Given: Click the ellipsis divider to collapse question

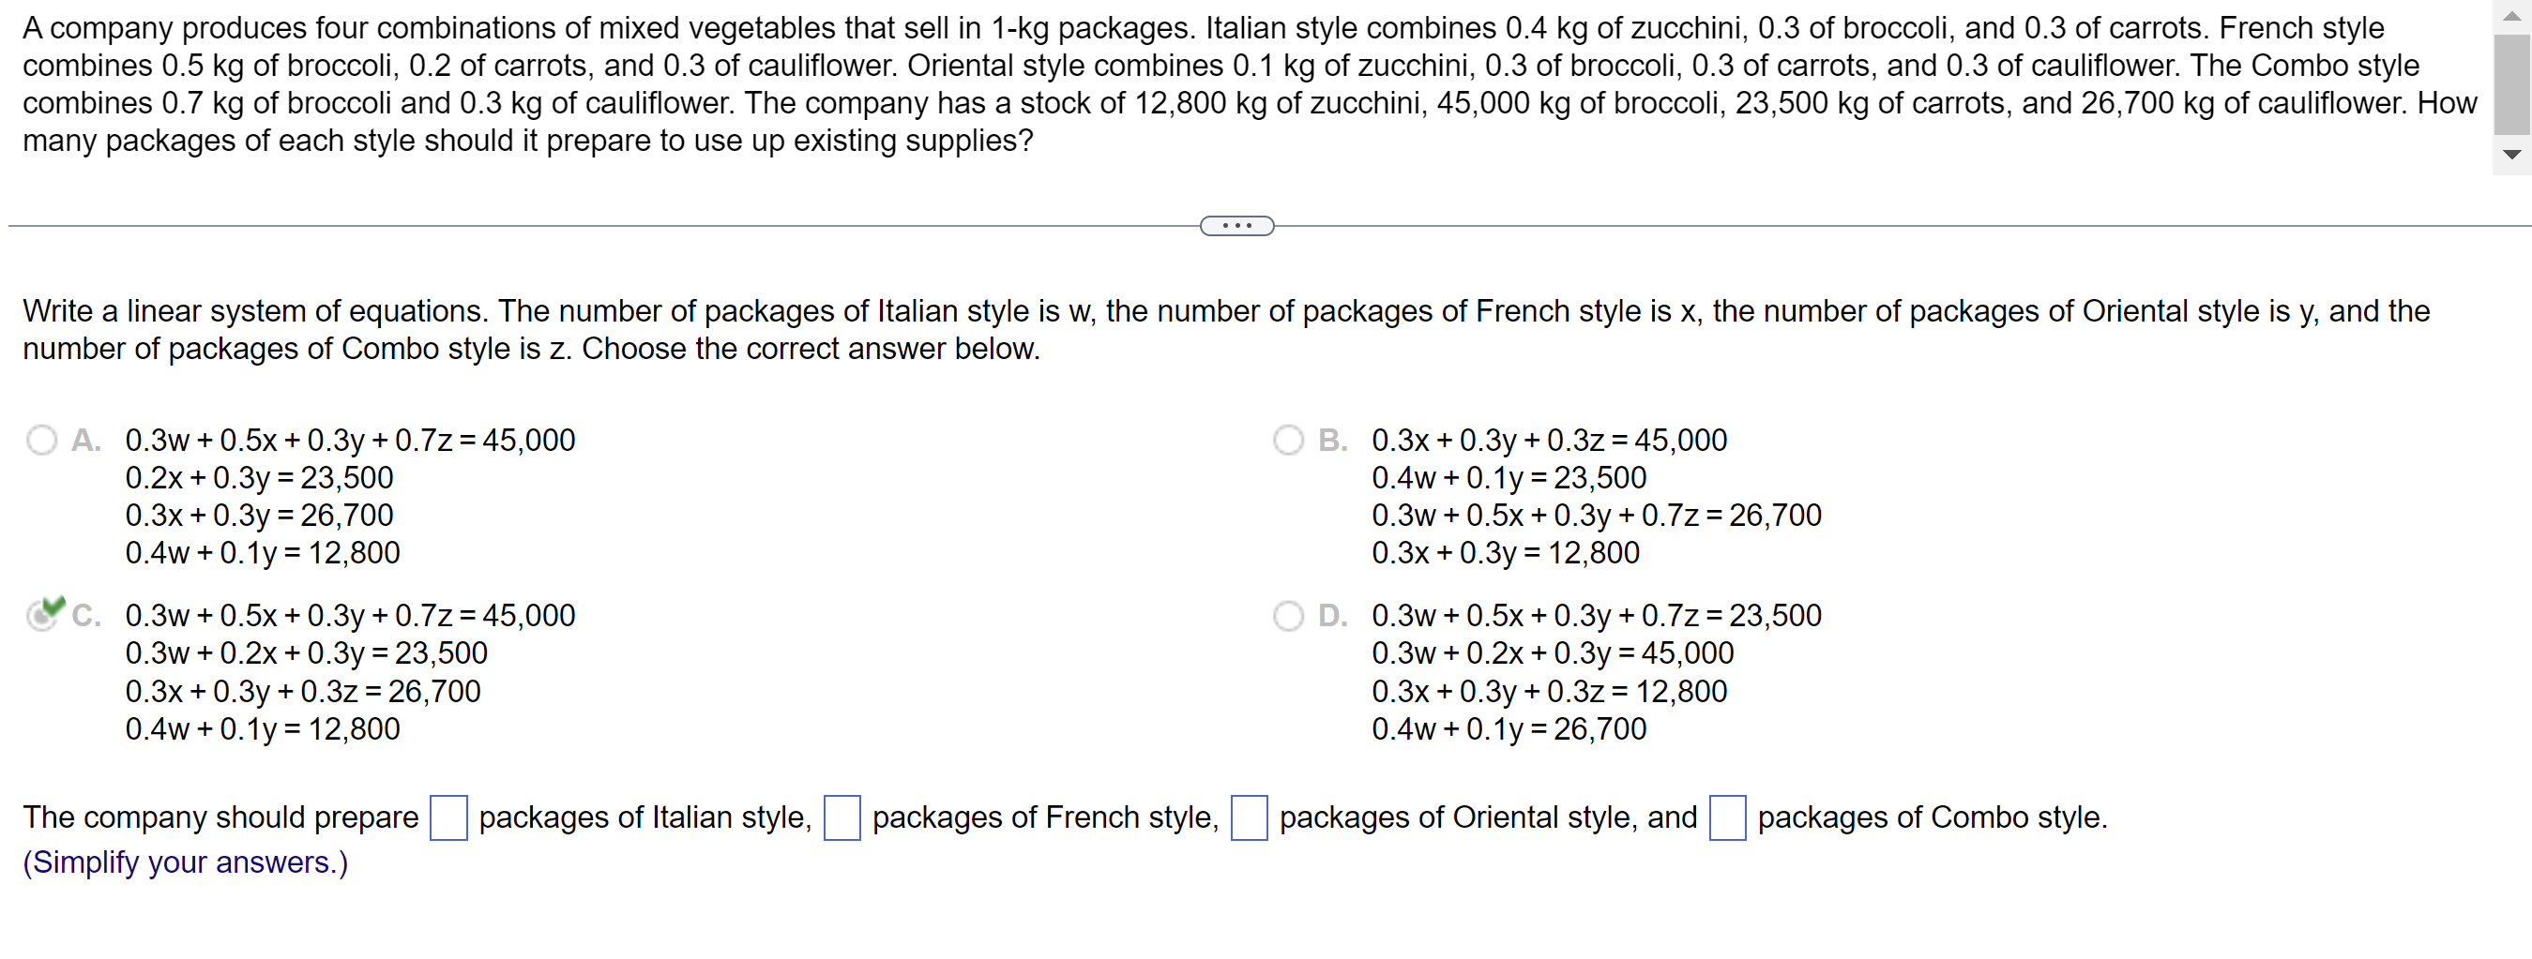Looking at the screenshot, I should point(1236,225).
